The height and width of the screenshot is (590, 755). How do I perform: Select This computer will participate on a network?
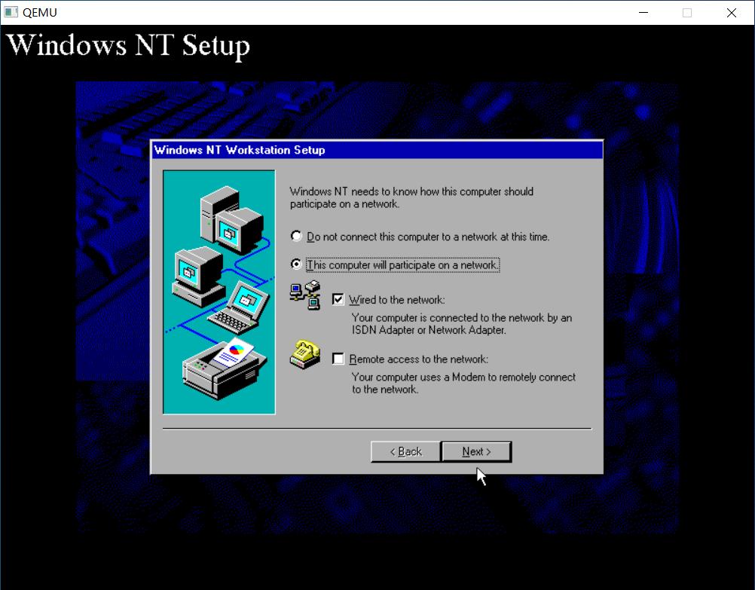coord(295,264)
